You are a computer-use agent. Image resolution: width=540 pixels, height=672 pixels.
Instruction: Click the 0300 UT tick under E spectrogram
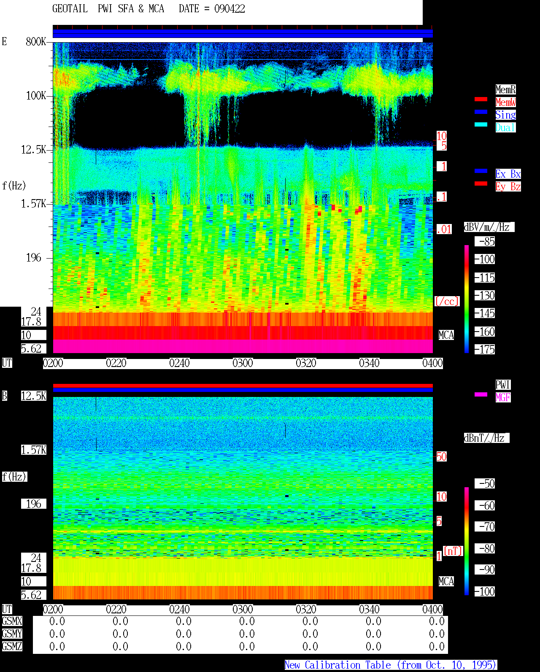tap(243, 363)
